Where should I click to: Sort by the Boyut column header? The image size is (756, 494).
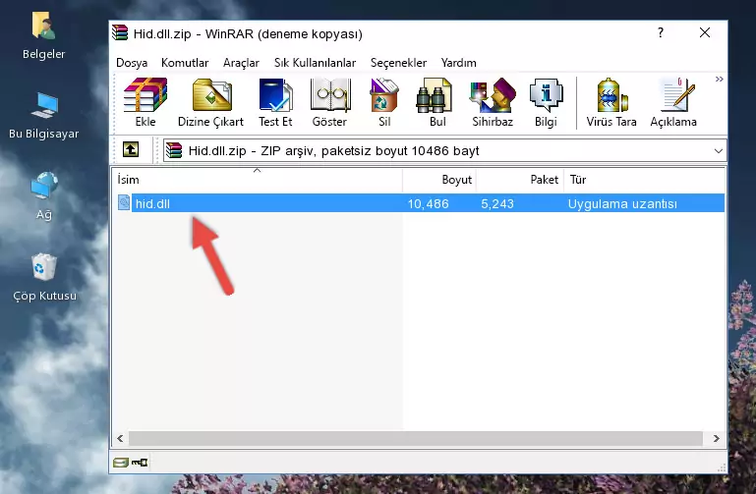coord(439,180)
